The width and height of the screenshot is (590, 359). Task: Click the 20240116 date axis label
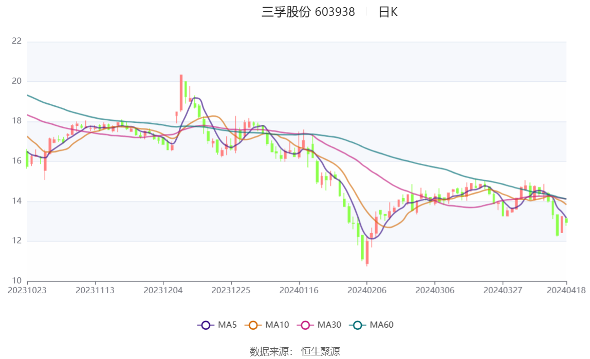pyautogui.click(x=299, y=291)
